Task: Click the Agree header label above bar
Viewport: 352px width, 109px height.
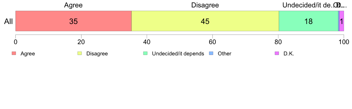Action: (73, 5)
